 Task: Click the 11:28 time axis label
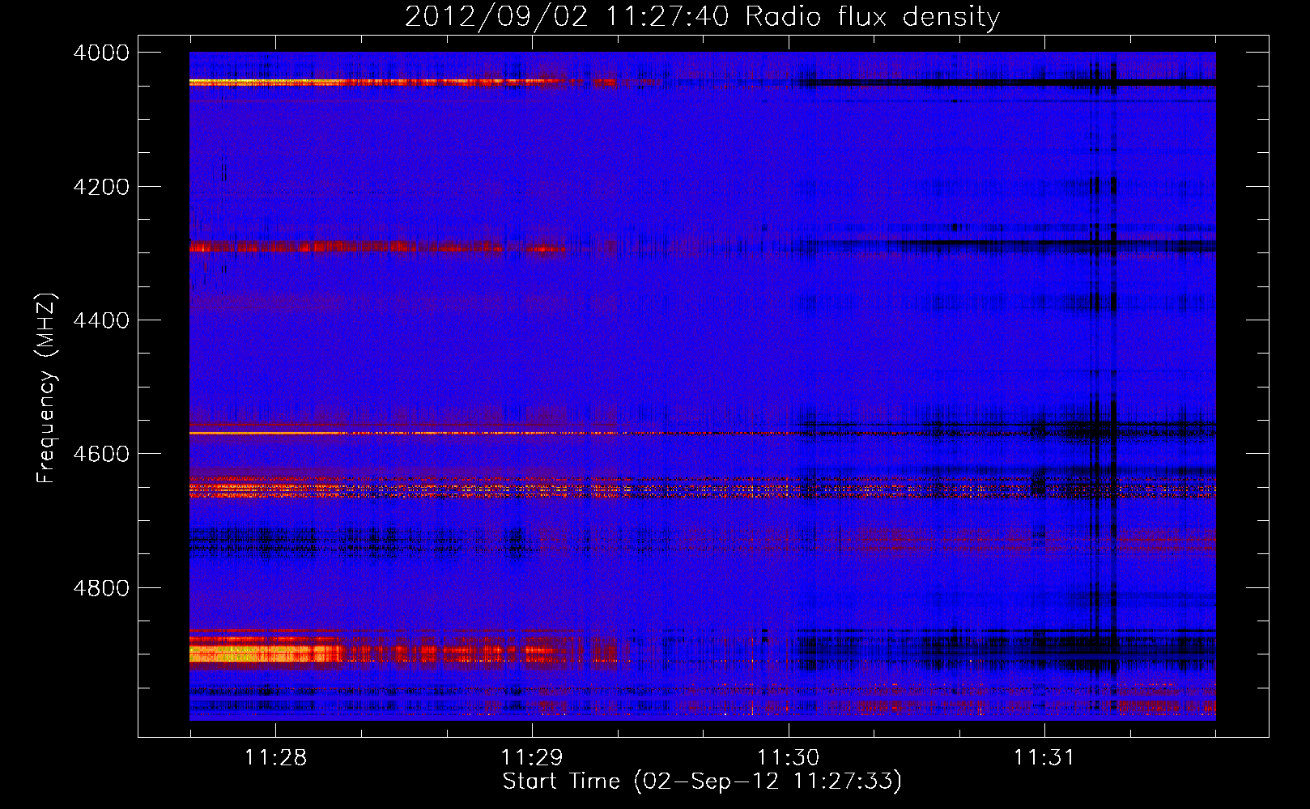point(275,758)
